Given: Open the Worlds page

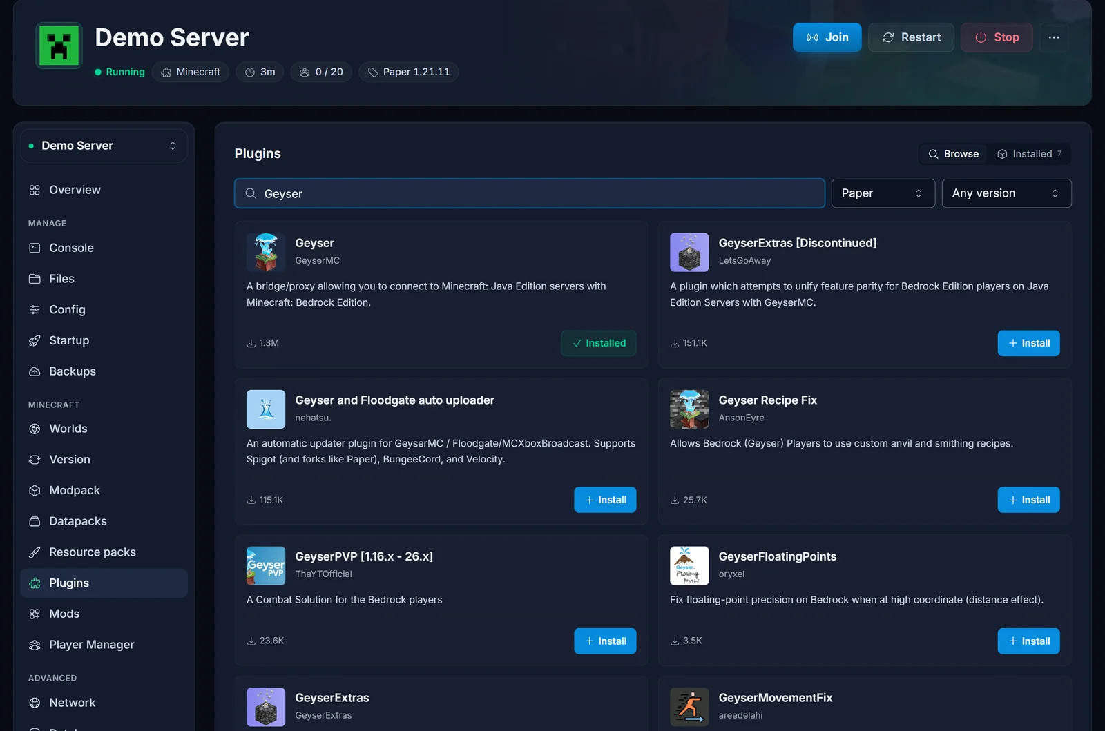Looking at the screenshot, I should pyautogui.click(x=104, y=429).
